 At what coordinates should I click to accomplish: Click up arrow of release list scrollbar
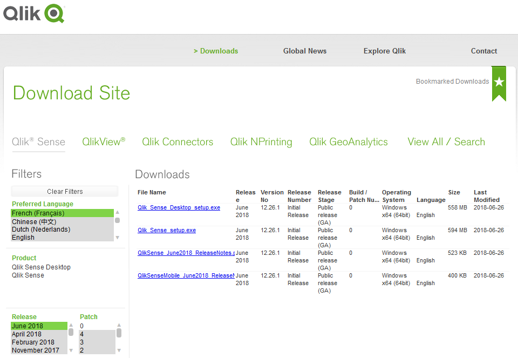pyautogui.click(x=71, y=325)
